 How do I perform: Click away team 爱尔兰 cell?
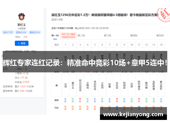pos(73,85)
